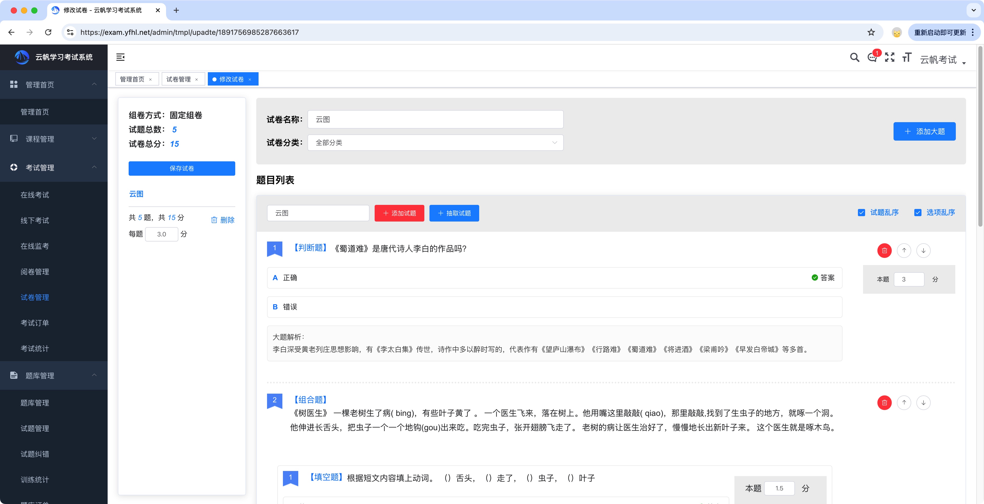
Task: Open the browser tab list chevron
Action: [973, 10]
